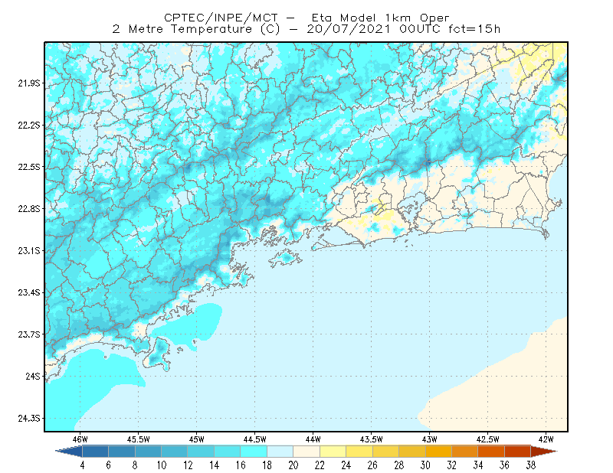The image size is (613, 473).
Task: Click the title line 'CPTEC/INPE/MCT - Eta Model 1km Oper'
Action: pos(306,18)
